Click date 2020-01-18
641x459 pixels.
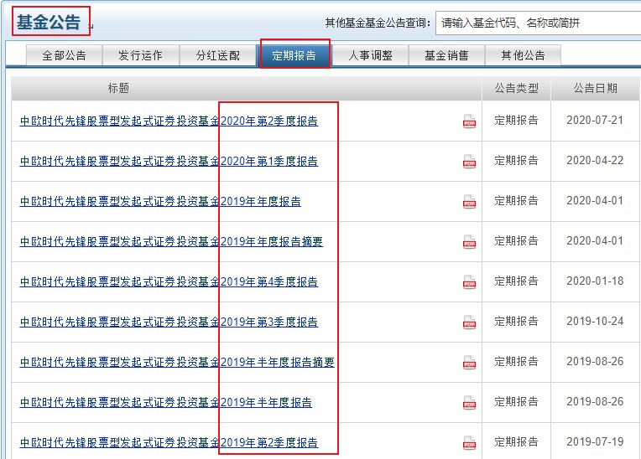coord(595,281)
